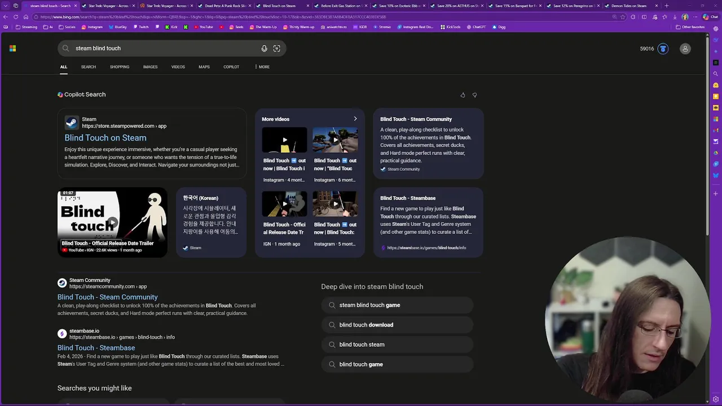This screenshot has height=406, width=722.
Task: Add this page to favorites star
Action: click(623, 17)
